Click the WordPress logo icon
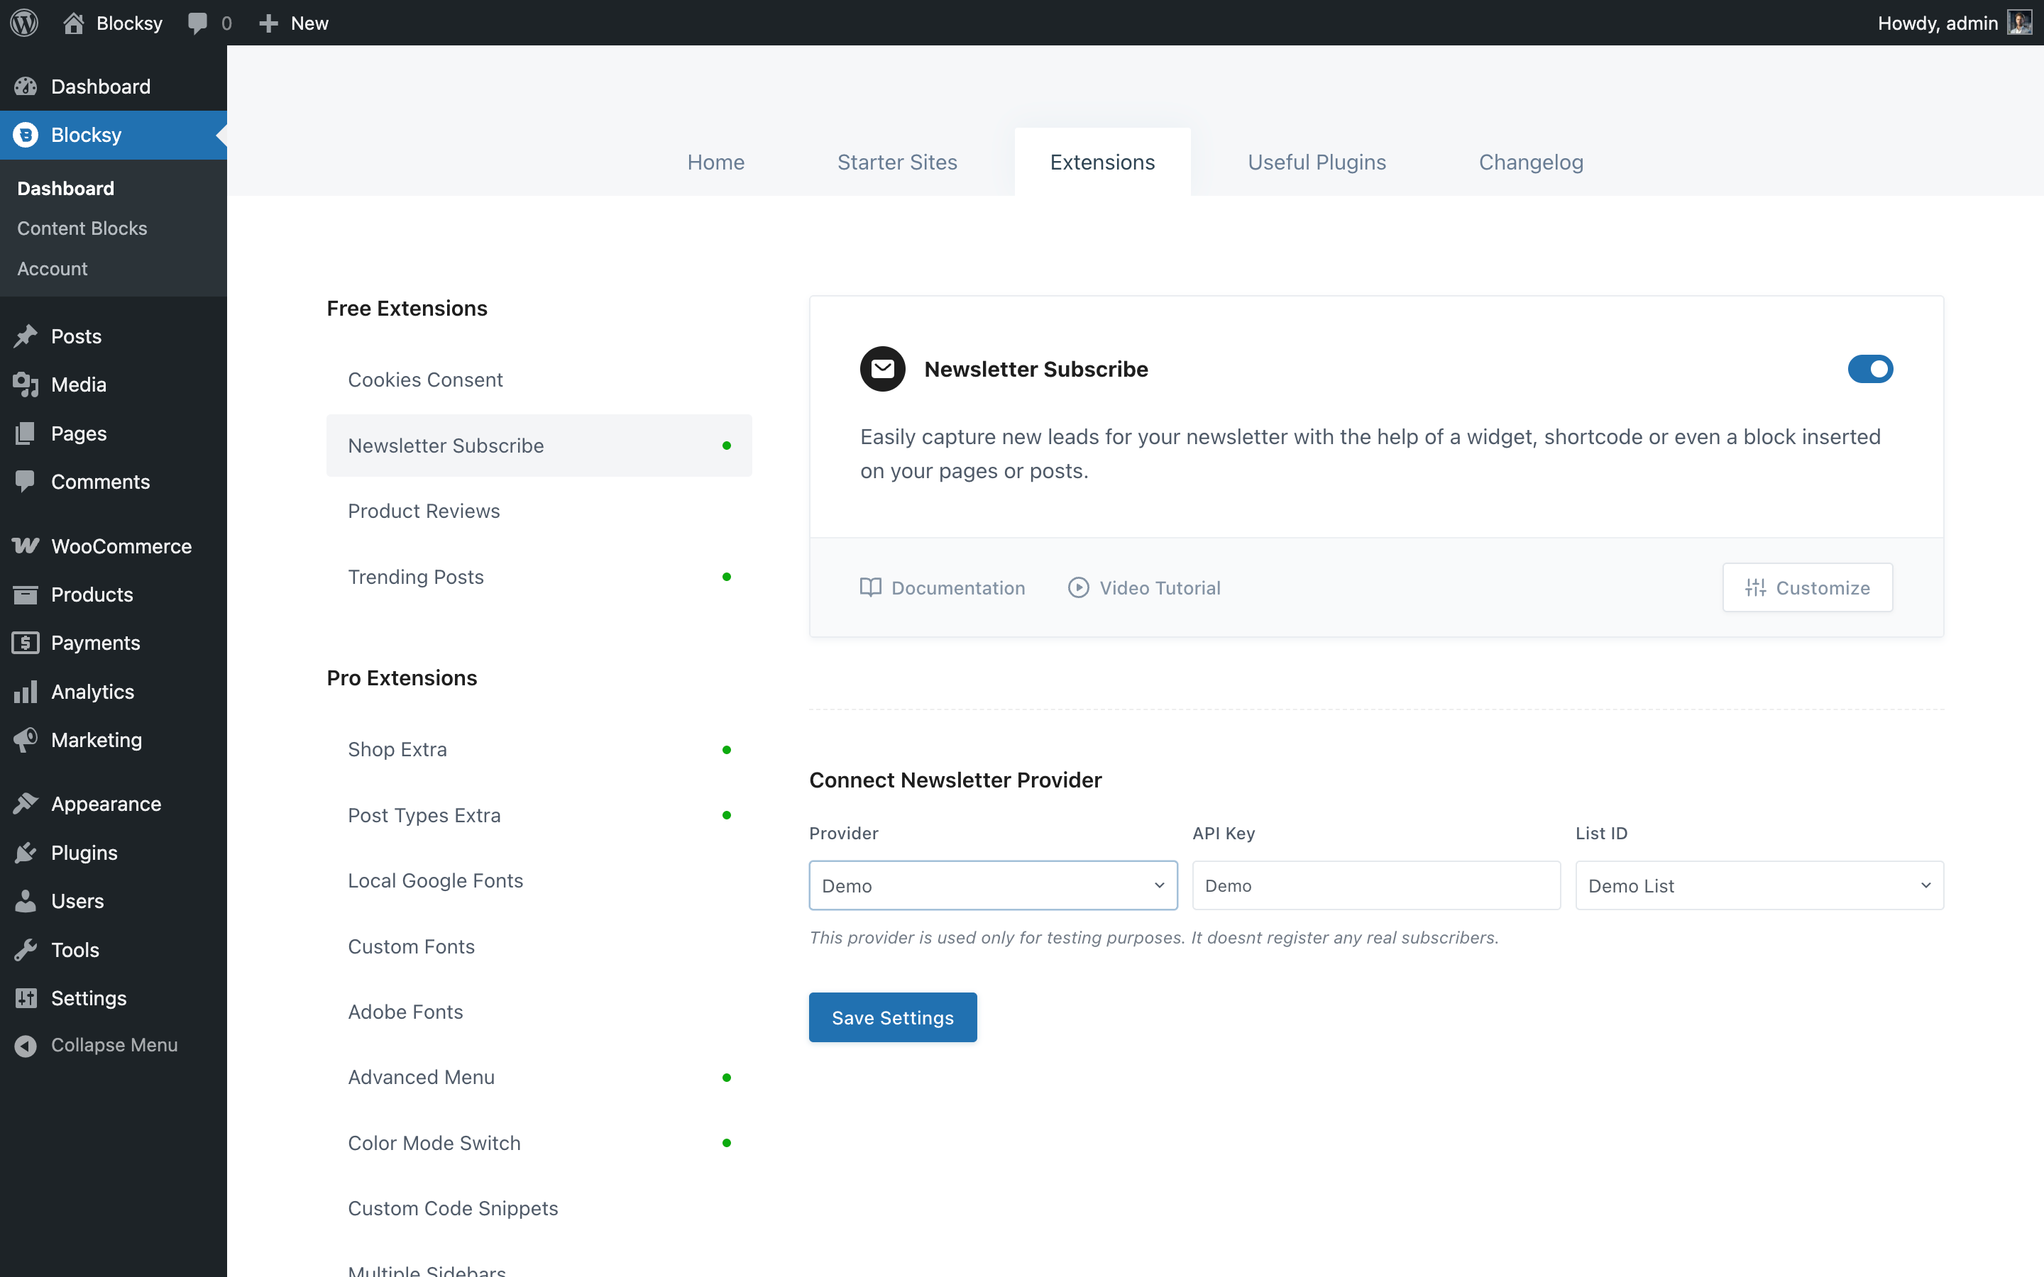 pos(25,23)
